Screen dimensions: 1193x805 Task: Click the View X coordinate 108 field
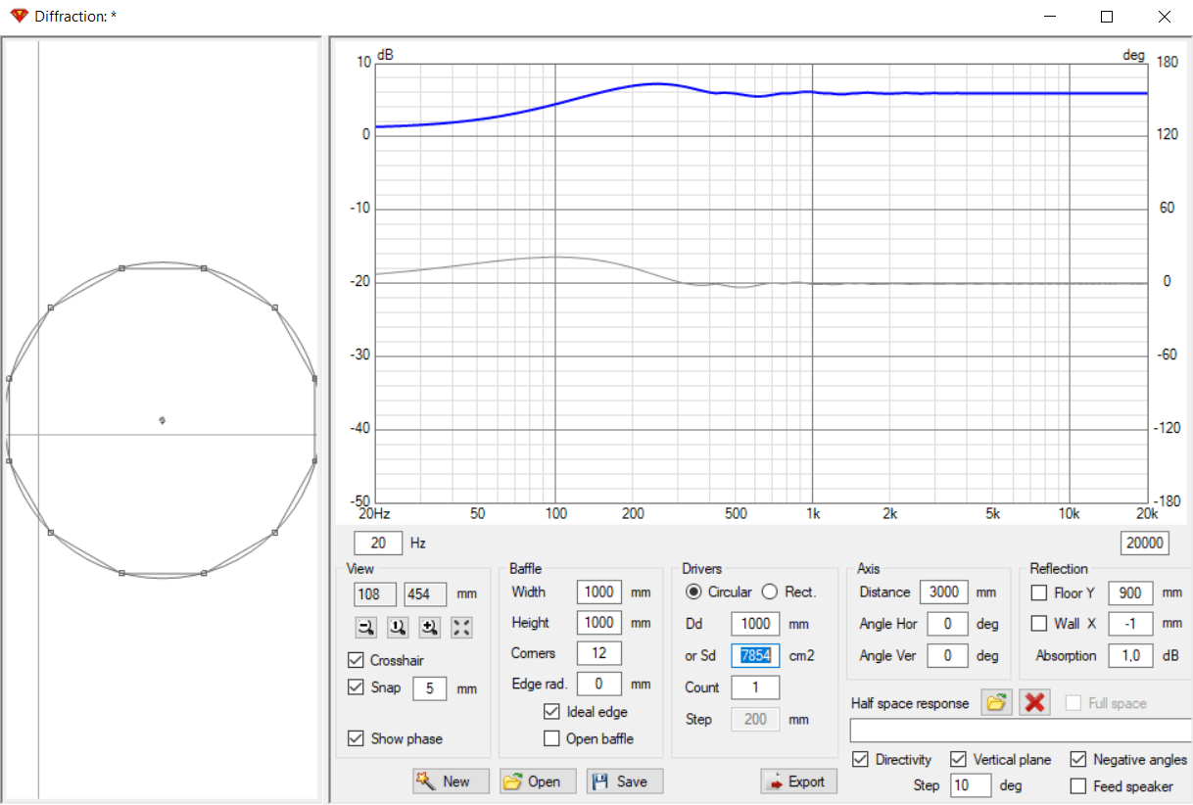click(375, 593)
